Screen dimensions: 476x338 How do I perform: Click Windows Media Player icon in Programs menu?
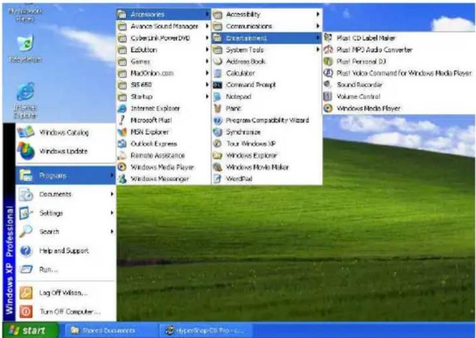122,167
